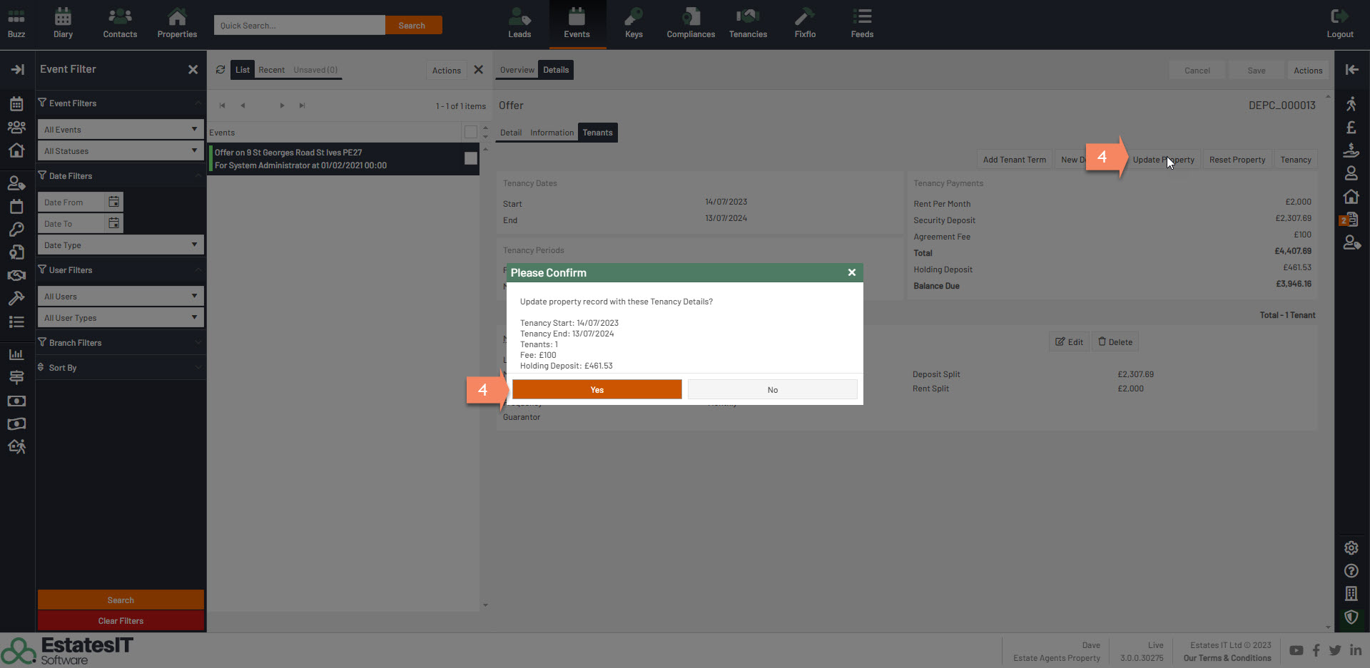The image size is (1370, 668).
Task: Confirm with the Yes button
Action: tap(597, 390)
